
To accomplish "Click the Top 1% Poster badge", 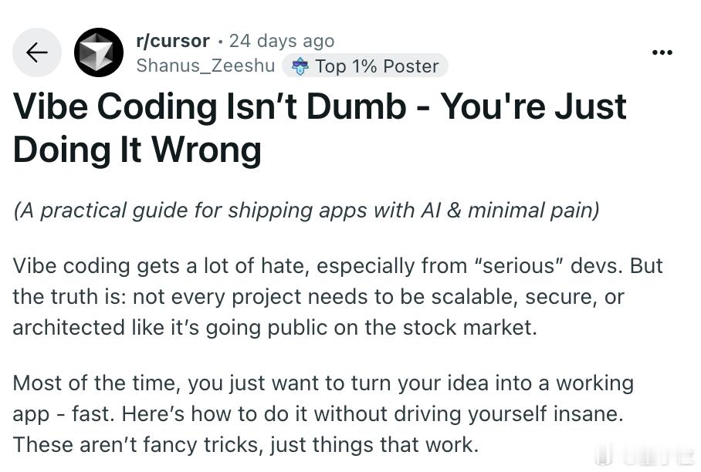I will 365,66.
